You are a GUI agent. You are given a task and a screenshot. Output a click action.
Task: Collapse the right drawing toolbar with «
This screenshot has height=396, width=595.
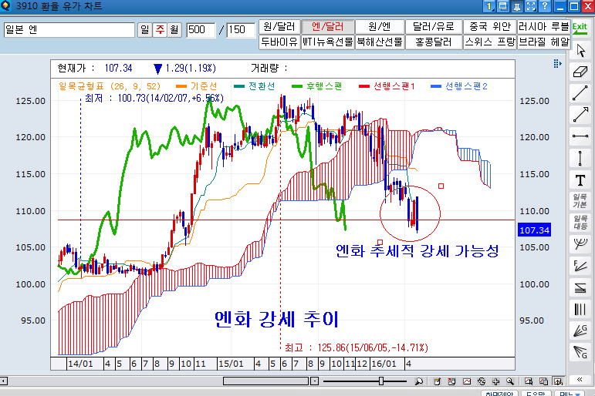click(580, 380)
